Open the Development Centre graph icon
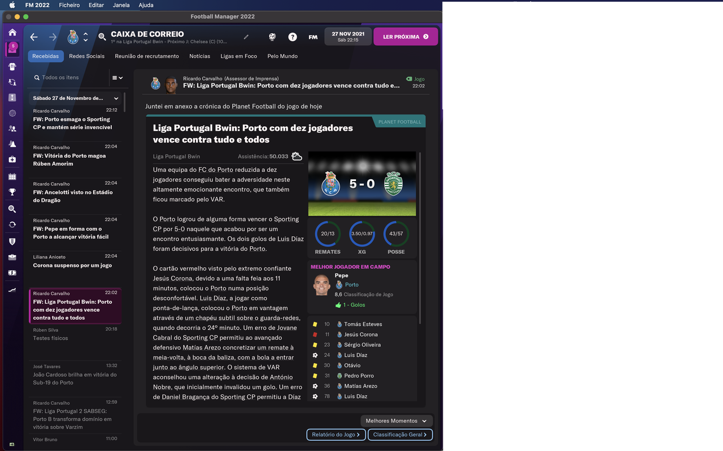 point(12,290)
